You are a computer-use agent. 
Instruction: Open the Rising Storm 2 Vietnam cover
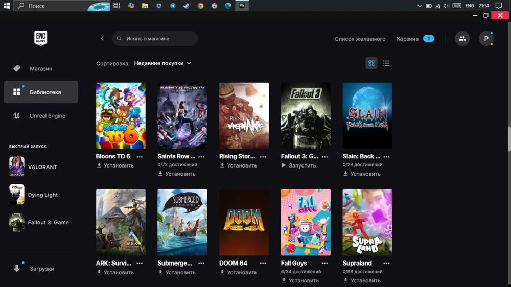(244, 115)
